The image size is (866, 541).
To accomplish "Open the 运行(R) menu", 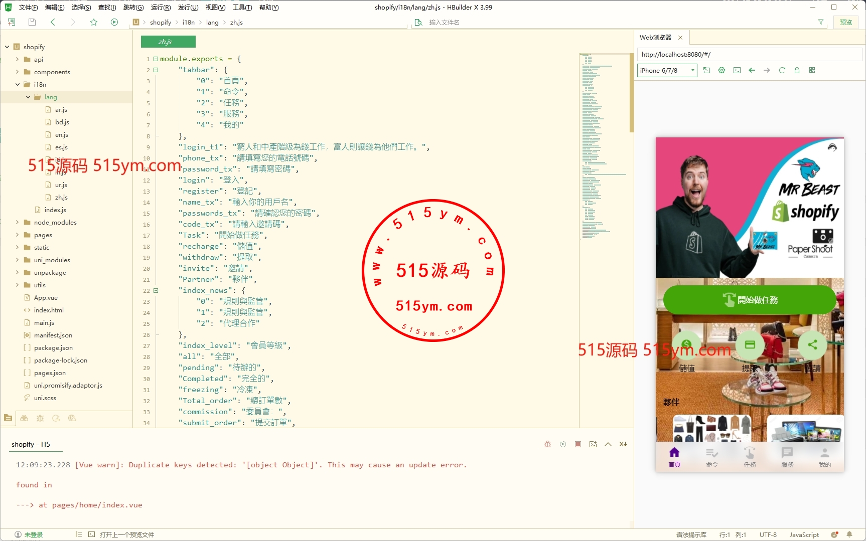I will [161, 7].
